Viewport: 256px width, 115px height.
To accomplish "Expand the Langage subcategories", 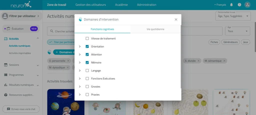I will [x=80, y=70].
